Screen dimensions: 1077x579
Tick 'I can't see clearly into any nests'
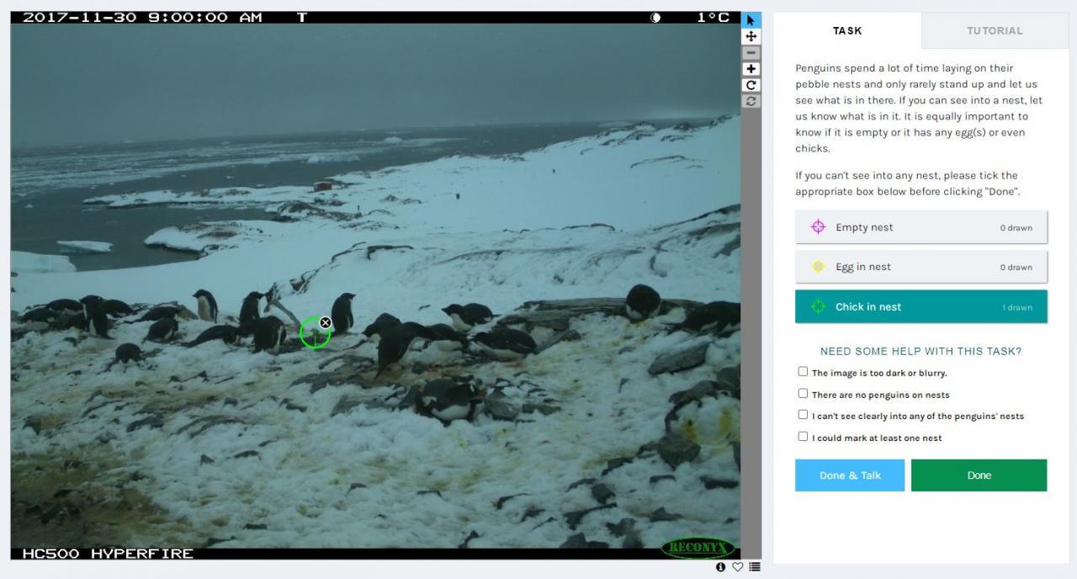[x=803, y=415]
